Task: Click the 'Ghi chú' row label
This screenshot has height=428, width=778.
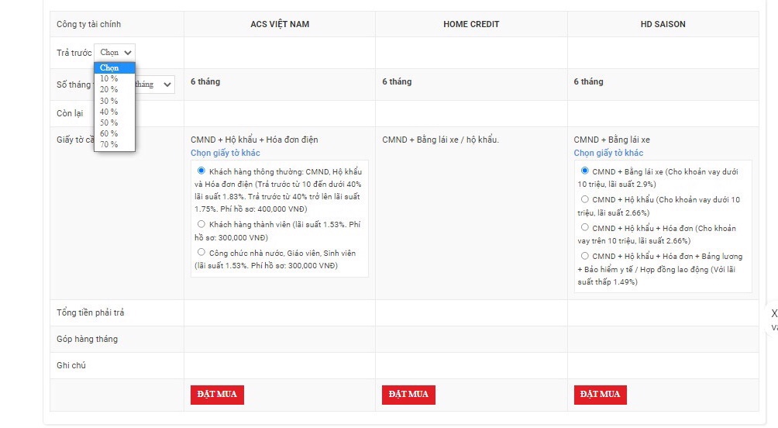Action: click(x=71, y=365)
